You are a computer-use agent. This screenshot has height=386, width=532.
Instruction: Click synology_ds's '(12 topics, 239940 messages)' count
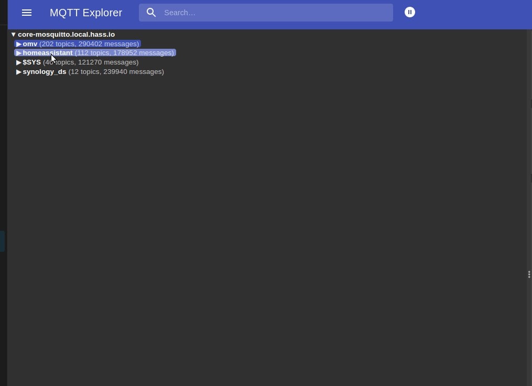116,72
